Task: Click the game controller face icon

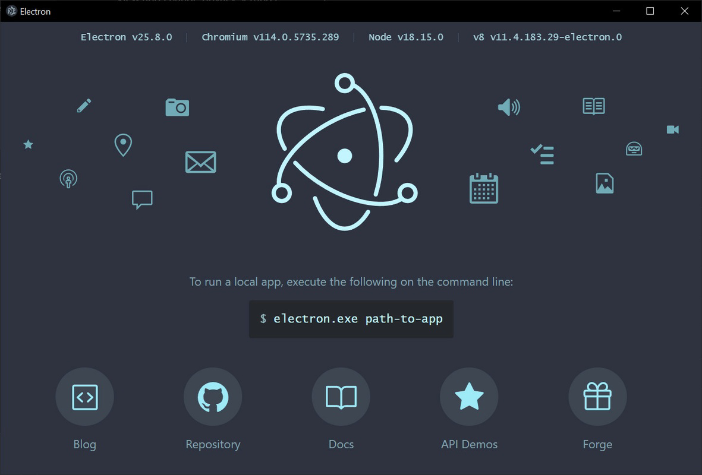Action: tap(634, 148)
